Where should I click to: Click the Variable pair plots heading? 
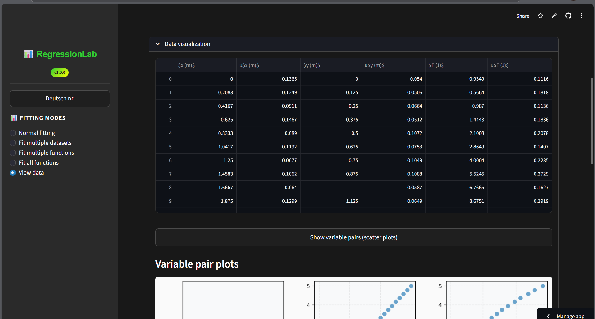[197, 264]
